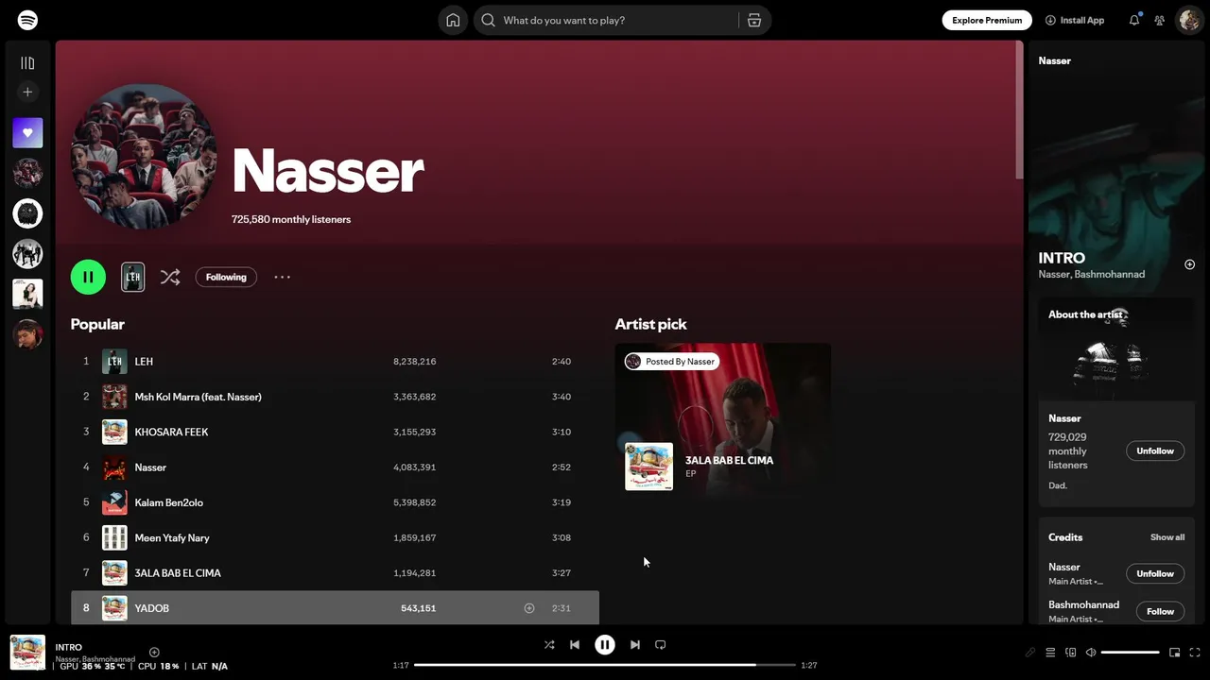Viewport: 1210px width, 680px height.
Task: Follow Bashmohannad in Credits
Action: click(1160, 611)
